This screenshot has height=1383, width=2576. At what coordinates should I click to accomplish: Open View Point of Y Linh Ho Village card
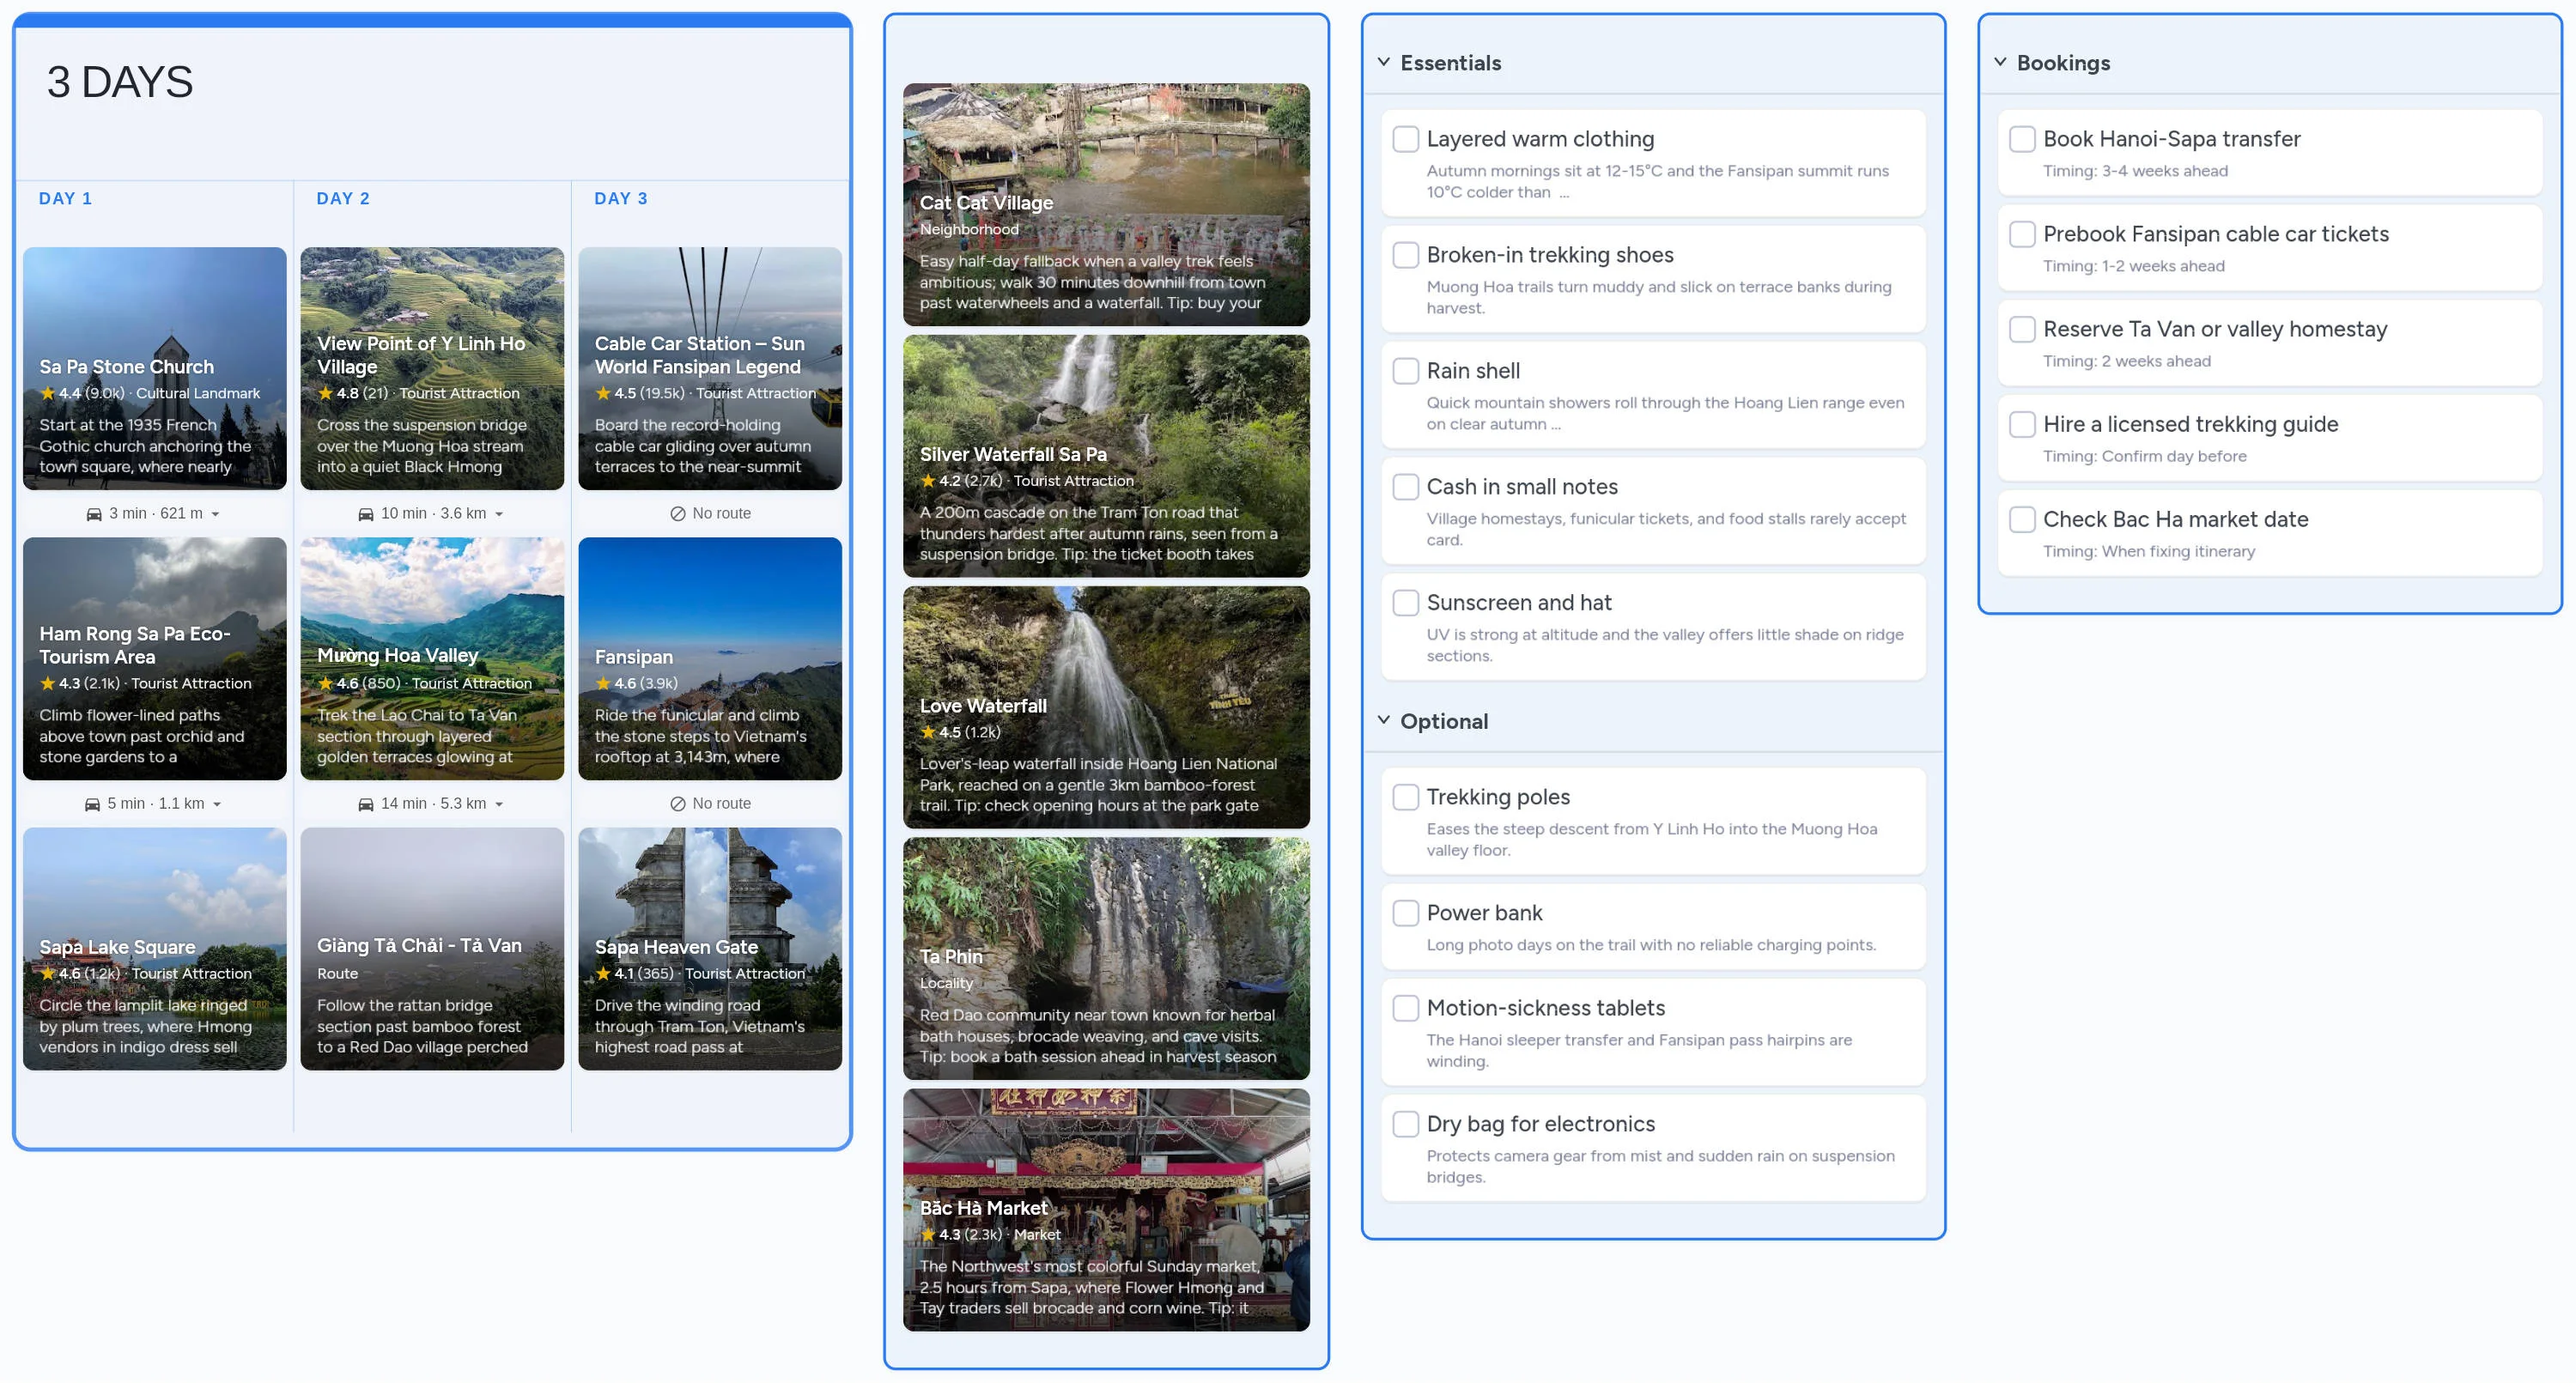tap(432, 369)
